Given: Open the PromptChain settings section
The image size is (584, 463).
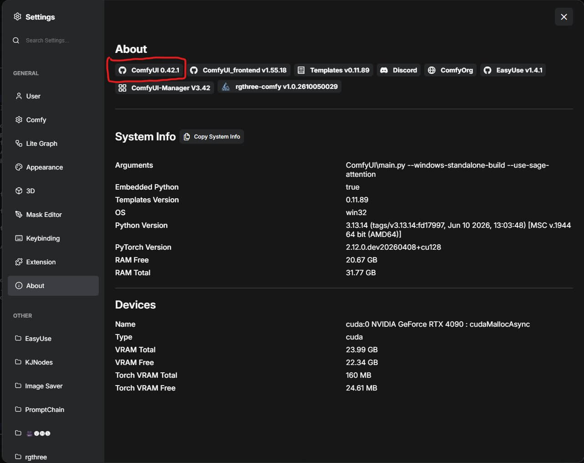Looking at the screenshot, I should click(x=53, y=410).
